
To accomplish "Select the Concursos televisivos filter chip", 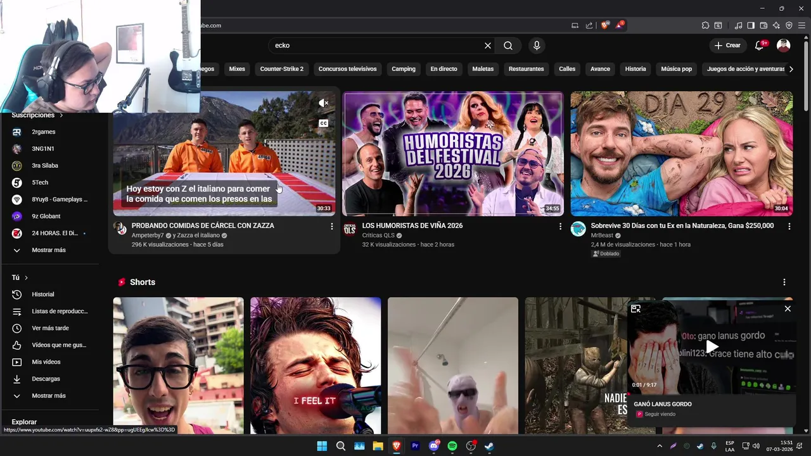I will [x=347, y=69].
